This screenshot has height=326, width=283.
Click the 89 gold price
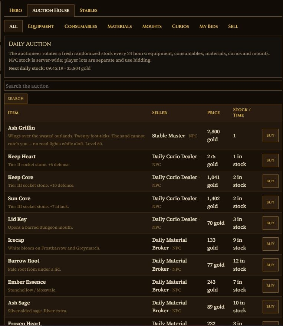tap(216, 307)
